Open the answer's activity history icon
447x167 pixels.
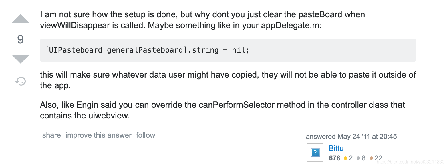(21, 82)
